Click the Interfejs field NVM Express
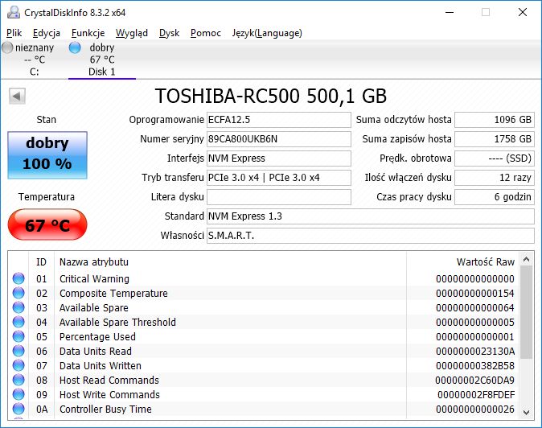The width and height of the screenshot is (542, 428). [x=278, y=158]
